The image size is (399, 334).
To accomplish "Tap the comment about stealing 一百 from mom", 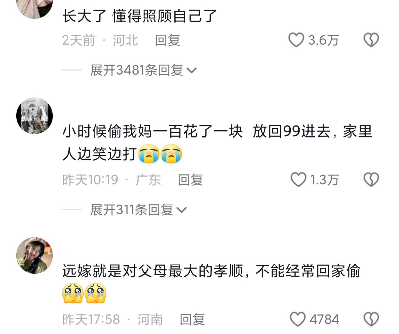I will coord(217,143).
